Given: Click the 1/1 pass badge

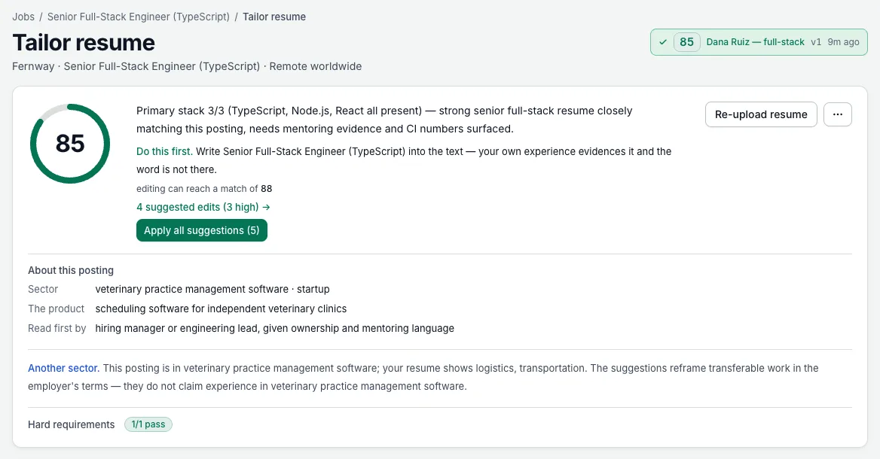Looking at the screenshot, I should [148, 424].
